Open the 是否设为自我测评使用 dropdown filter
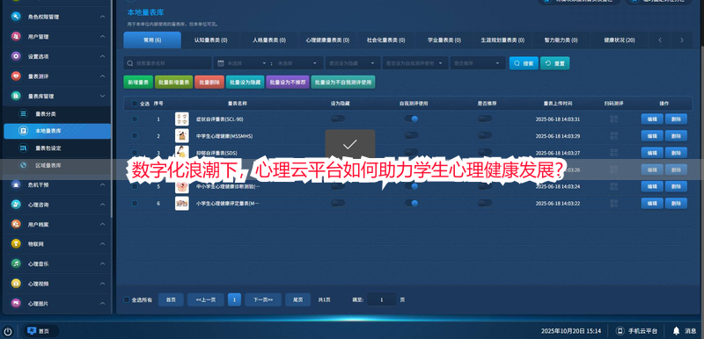Screen dimensions: 704x339 pyautogui.click(x=415, y=63)
